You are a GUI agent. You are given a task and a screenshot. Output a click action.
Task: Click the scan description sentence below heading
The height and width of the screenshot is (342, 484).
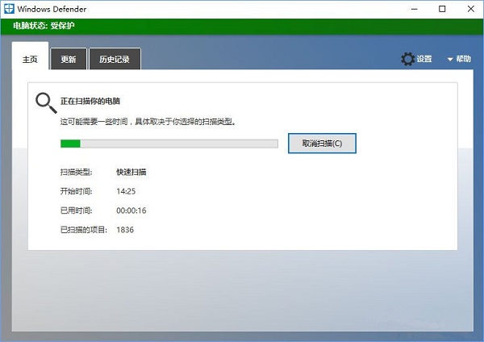[x=148, y=122]
